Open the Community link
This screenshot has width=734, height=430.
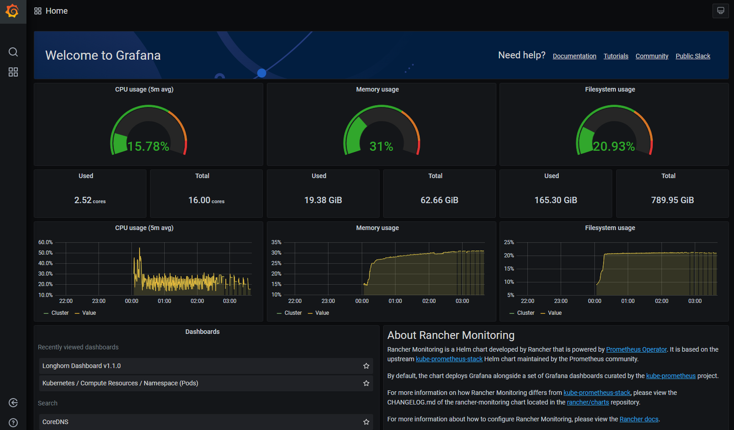click(652, 56)
